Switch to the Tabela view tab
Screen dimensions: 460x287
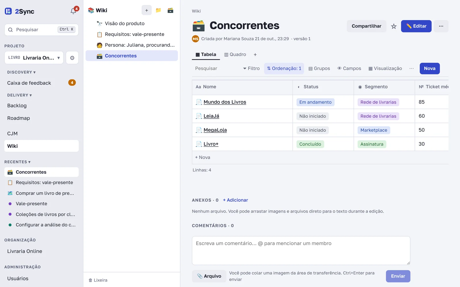point(206,55)
